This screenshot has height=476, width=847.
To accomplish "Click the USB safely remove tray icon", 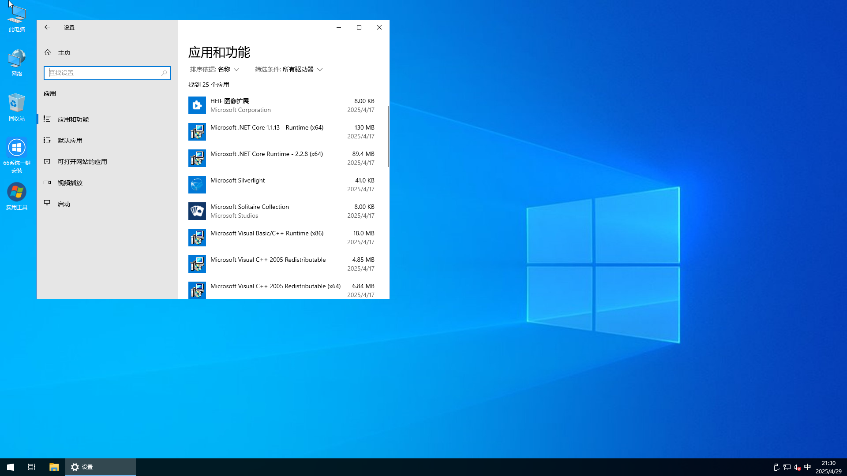I will click(776, 467).
